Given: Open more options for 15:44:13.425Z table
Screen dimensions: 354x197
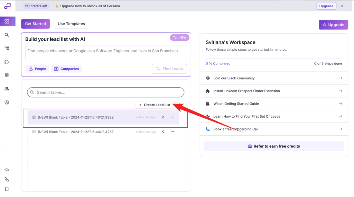Looking at the screenshot, I should (173, 132).
